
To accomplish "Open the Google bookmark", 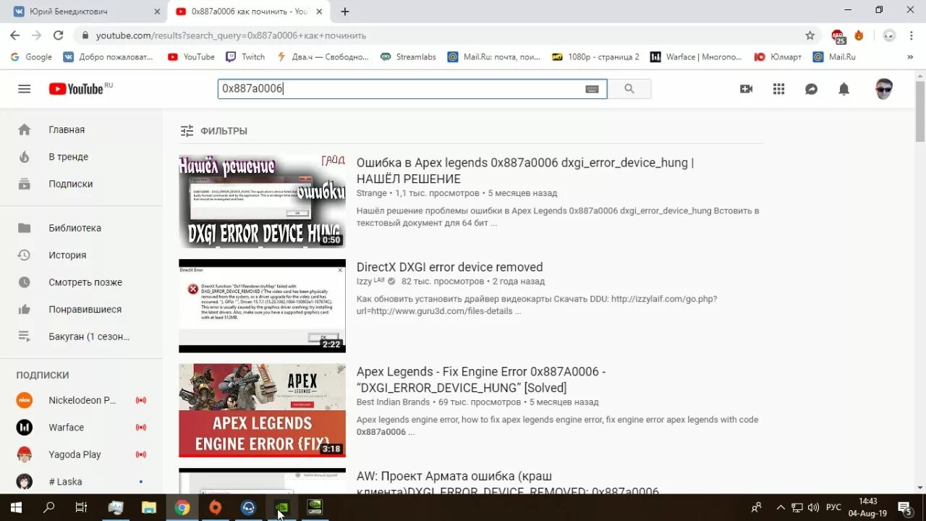I will click(30, 56).
